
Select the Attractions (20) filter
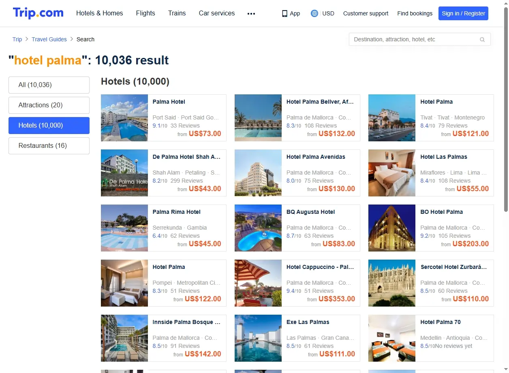49,105
